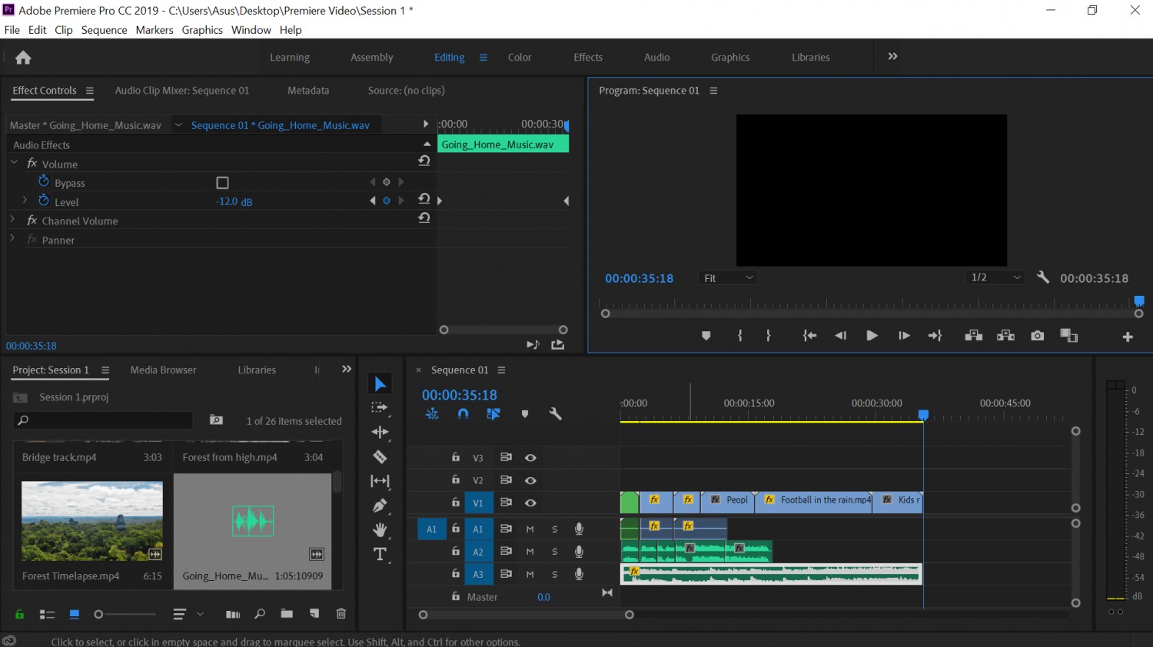Toggle timeline snap magnet
Image resolution: width=1153 pixels, height=647 pixels.
(x=463, y=413)
